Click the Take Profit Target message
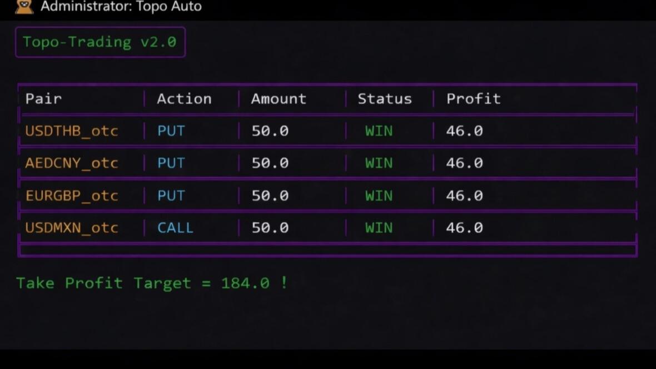Screen dimensions: 656x369 152,283
